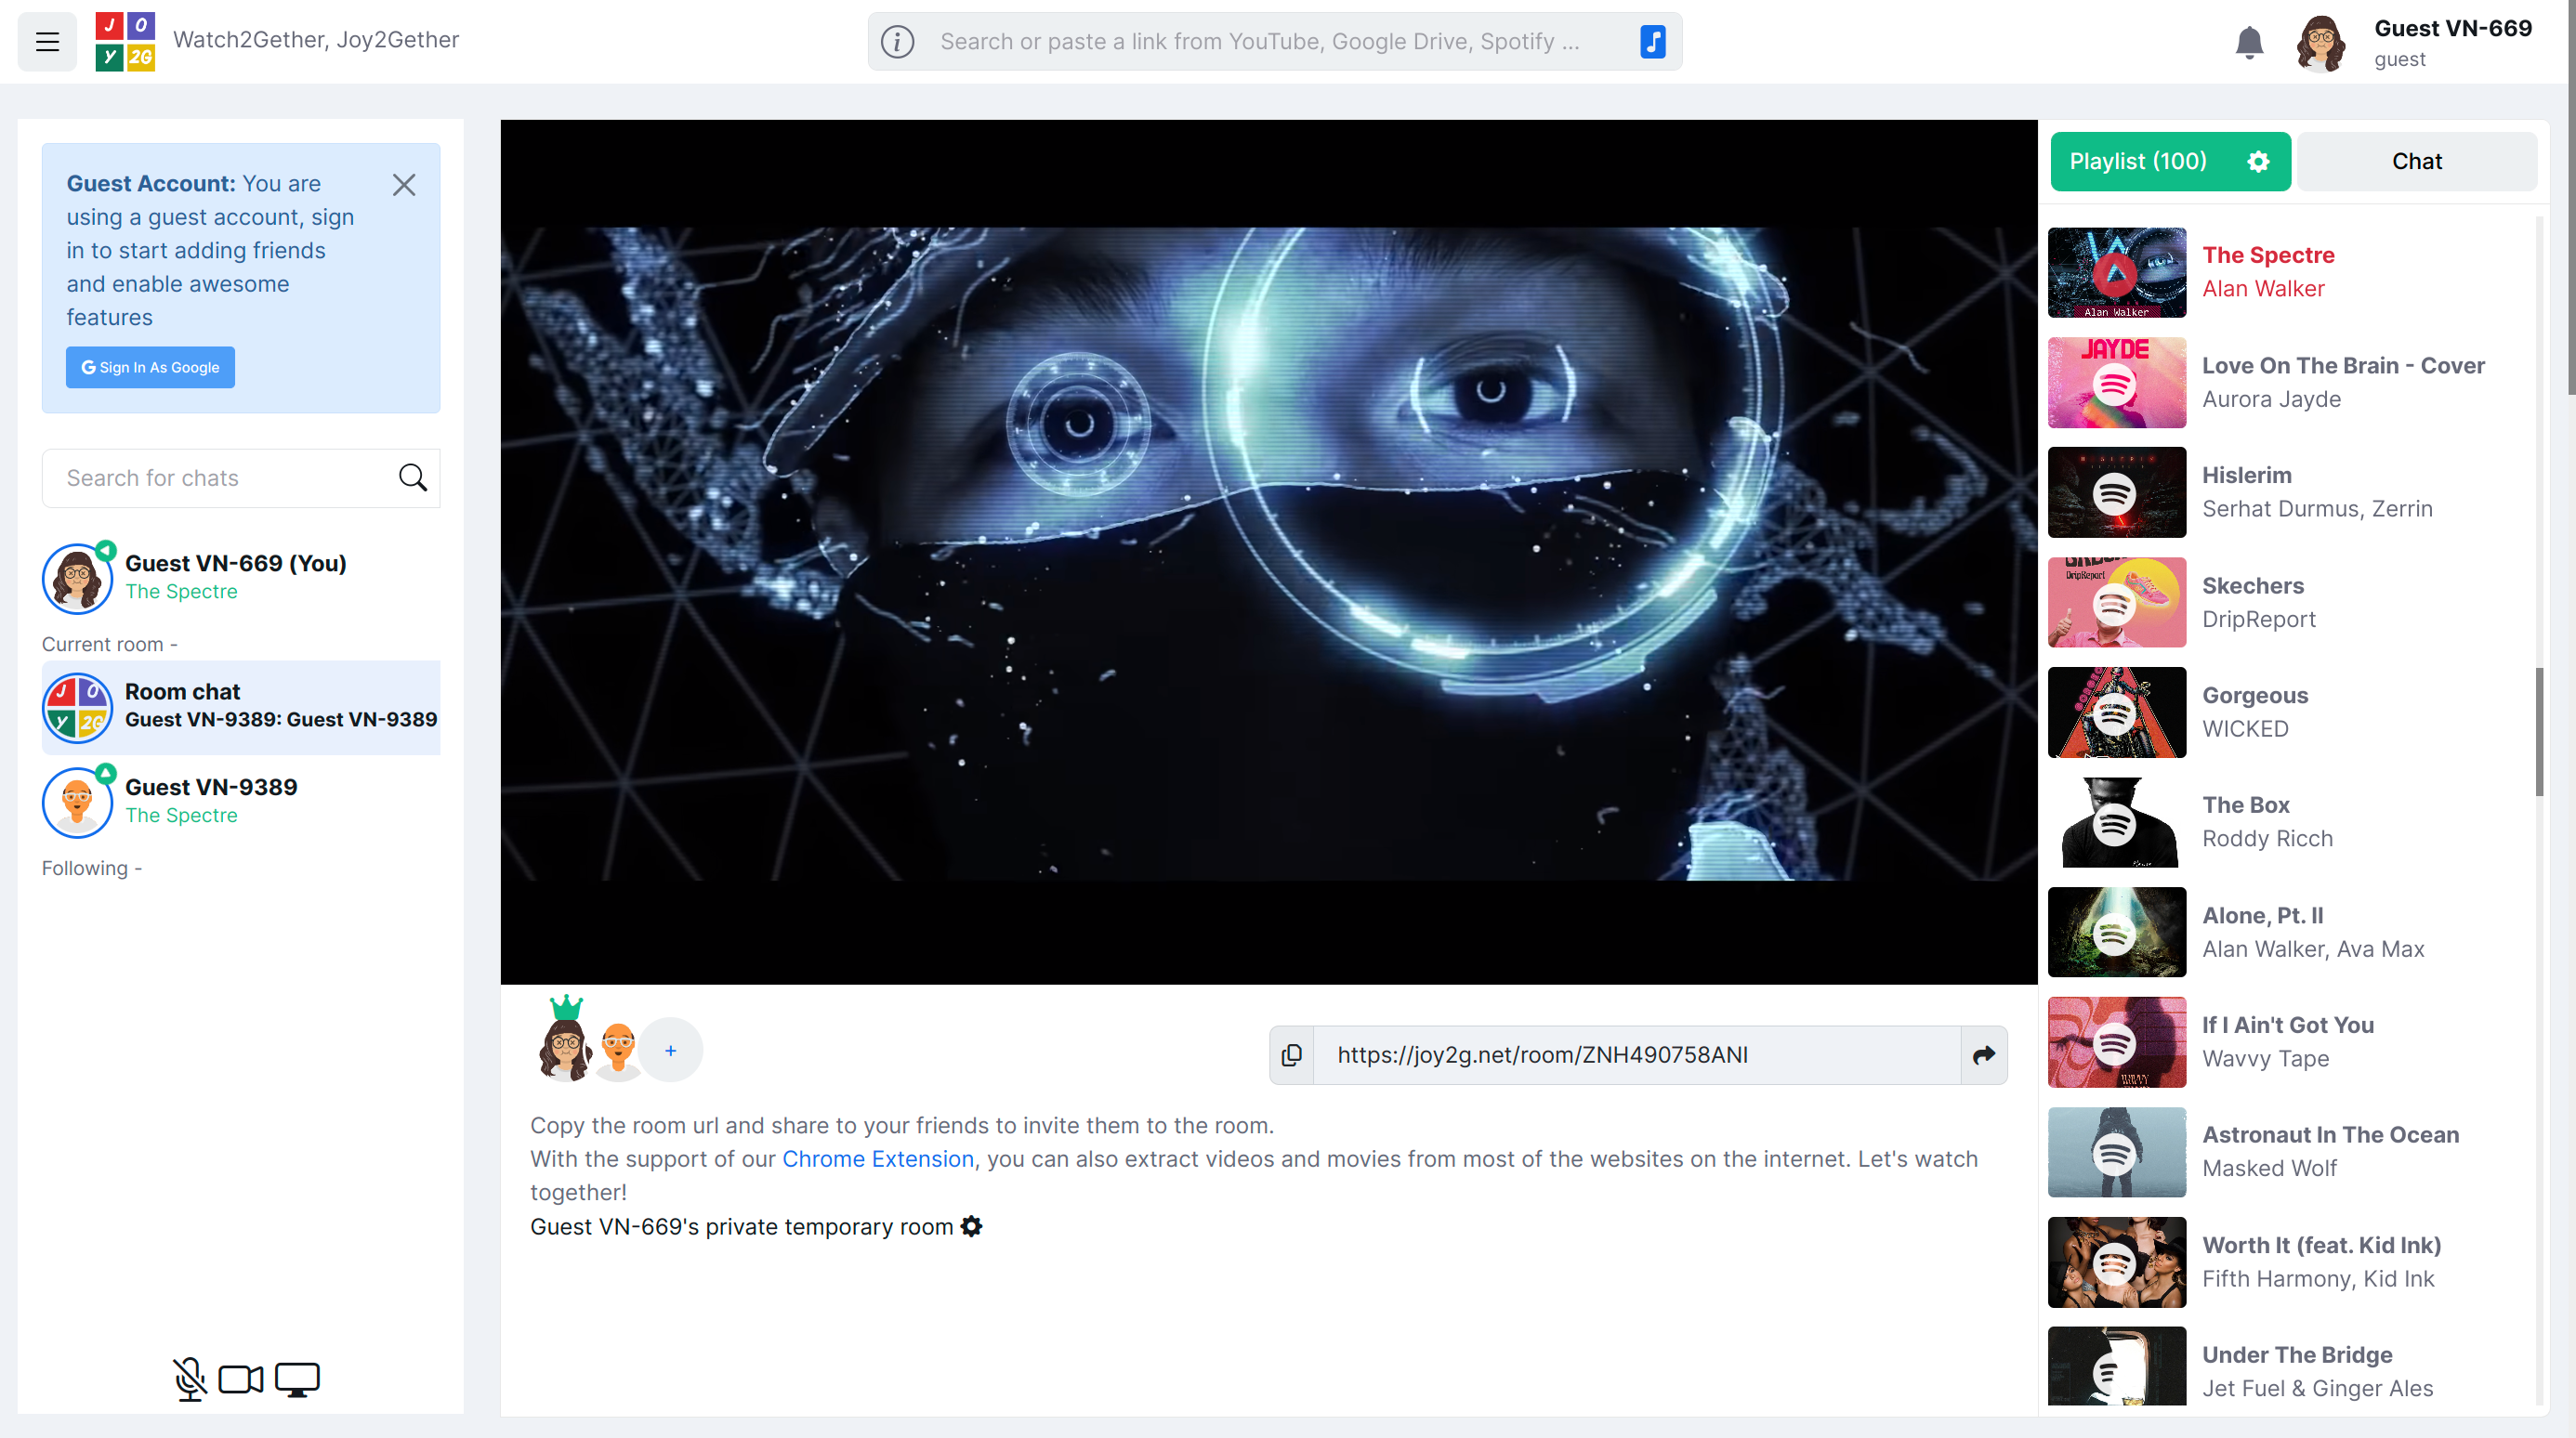Image resolution: width=2576 pixels, height=1438 pixels.
Task: Click the orange guest avatar below video
Action: click(x=618, y=1051)
